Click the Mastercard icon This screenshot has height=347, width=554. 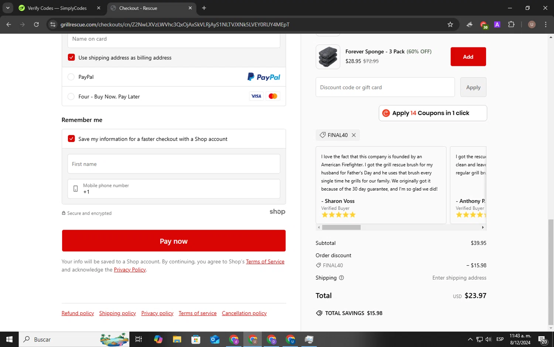click(273, 96)
